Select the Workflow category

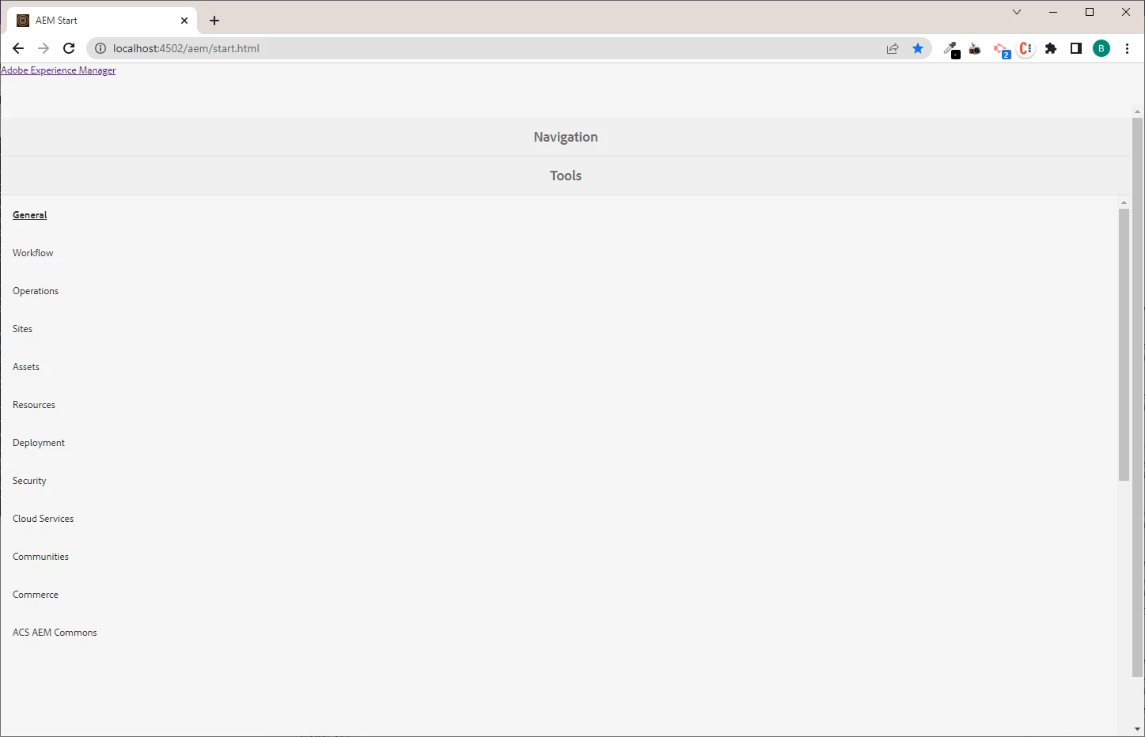pyautogui.click(x=33, y=253)
